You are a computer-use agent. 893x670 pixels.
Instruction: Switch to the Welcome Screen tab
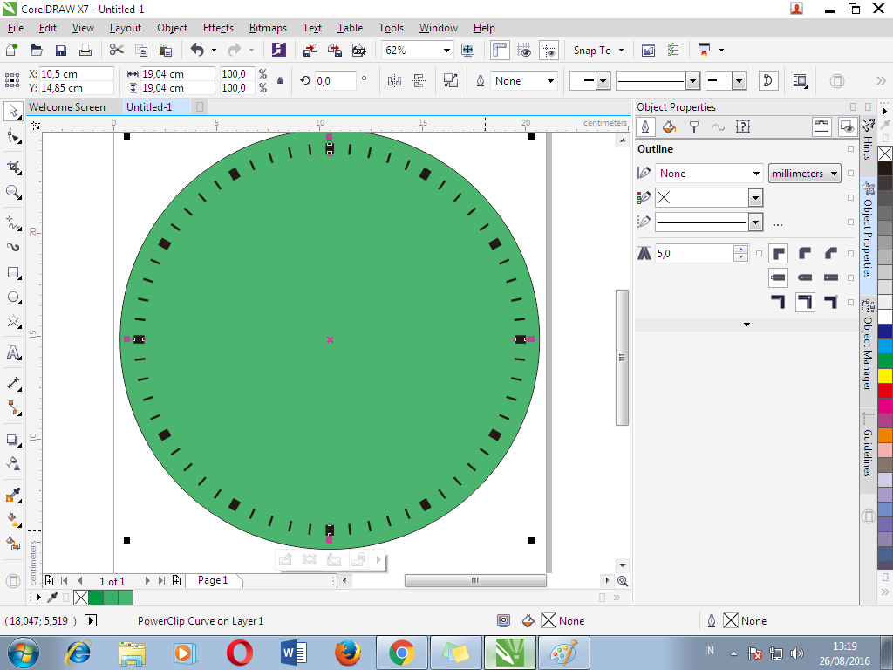click(68, 106)
